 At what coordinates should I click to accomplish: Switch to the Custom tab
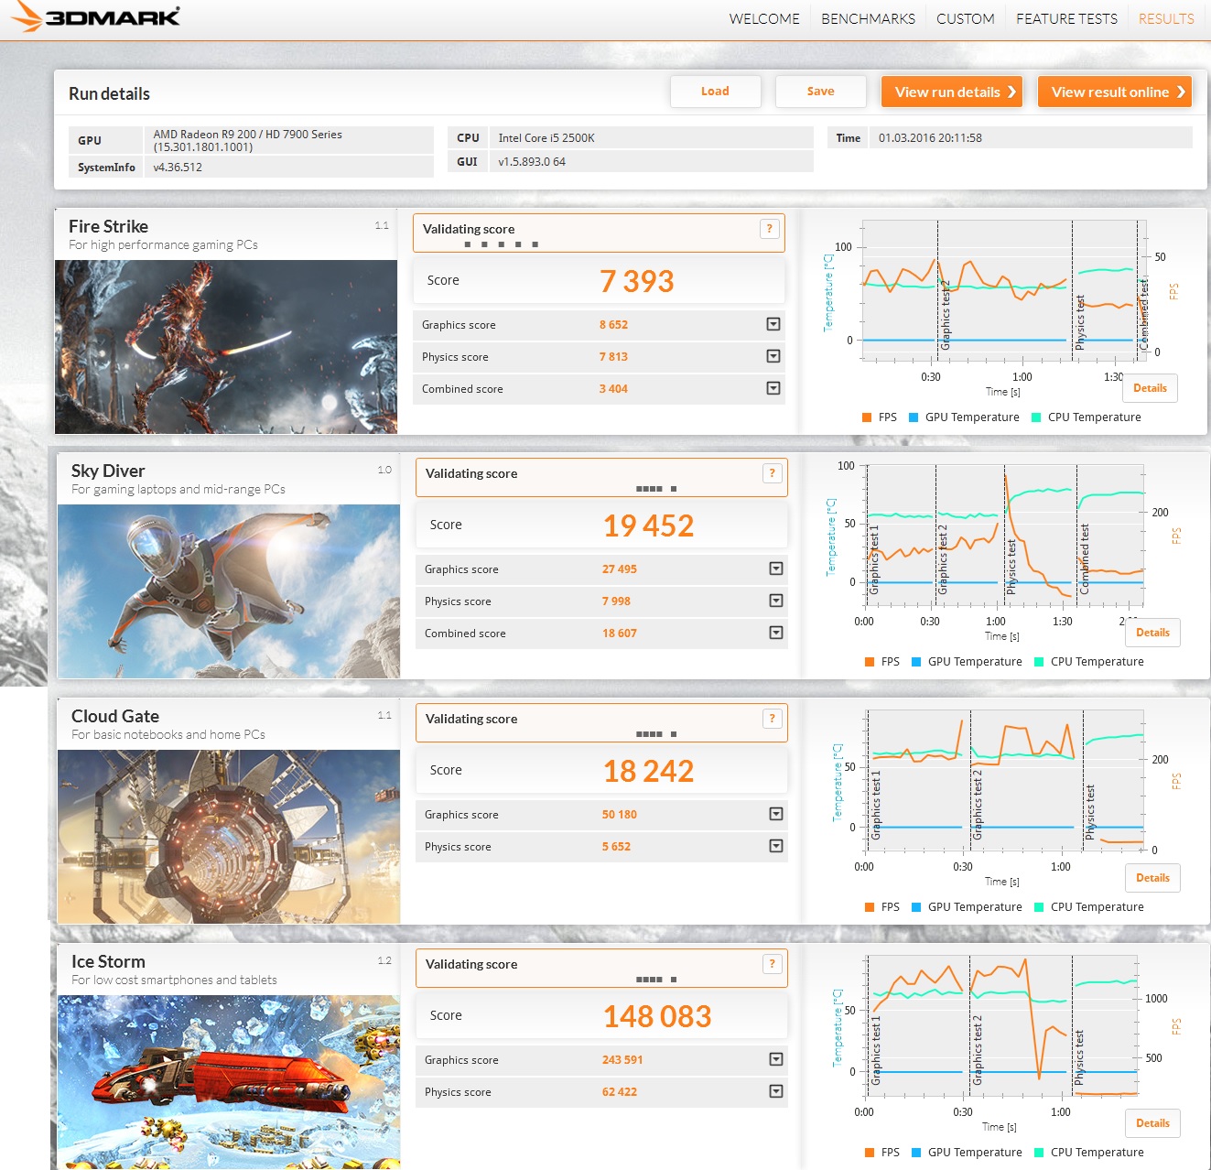[965, 18]
